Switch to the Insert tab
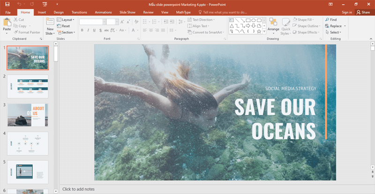Screen dimensions: 375x194 coord(42,12)
